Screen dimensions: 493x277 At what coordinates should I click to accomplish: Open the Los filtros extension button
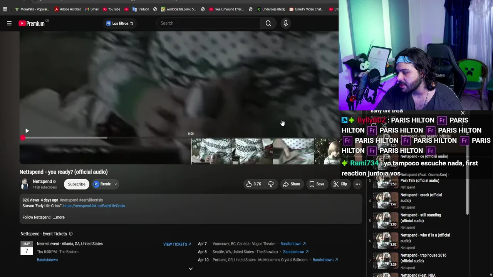[x=120, y=23]
